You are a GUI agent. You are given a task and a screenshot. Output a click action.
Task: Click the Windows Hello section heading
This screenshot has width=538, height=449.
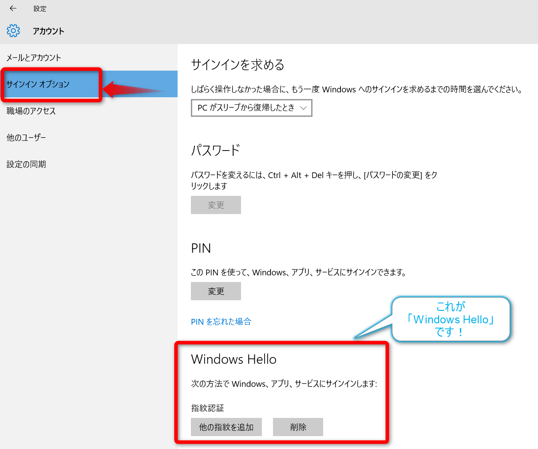click(233, 359)
